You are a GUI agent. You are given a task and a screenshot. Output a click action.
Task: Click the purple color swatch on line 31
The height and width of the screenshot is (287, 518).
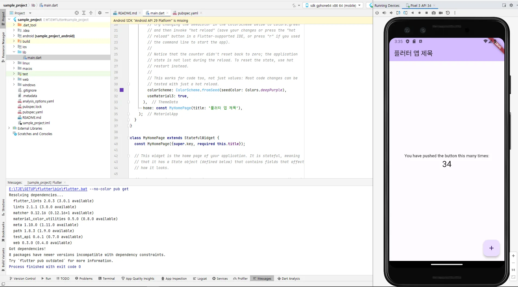[122, 90]
